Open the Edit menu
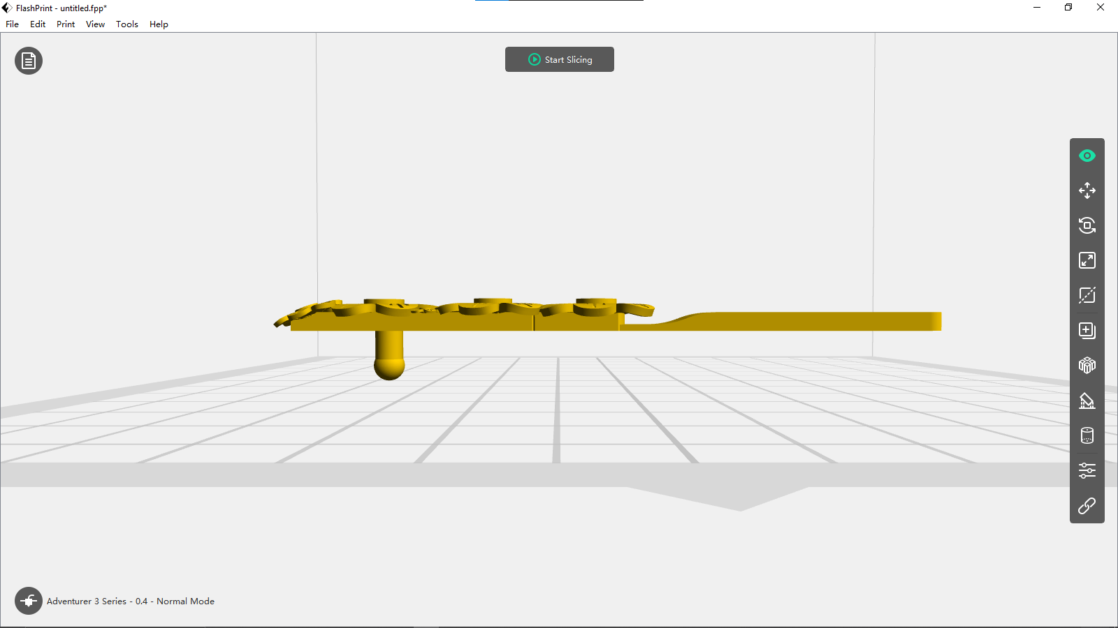1118x628 pixels. click(38, 24)
